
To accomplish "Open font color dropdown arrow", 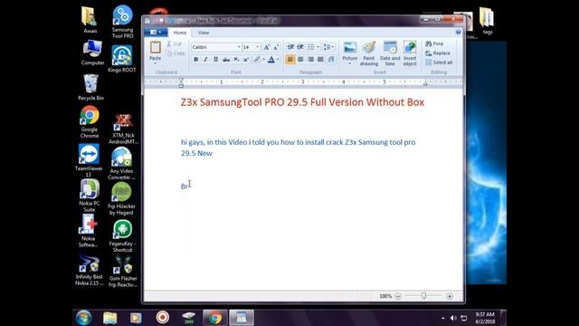I will coord(278,60).
